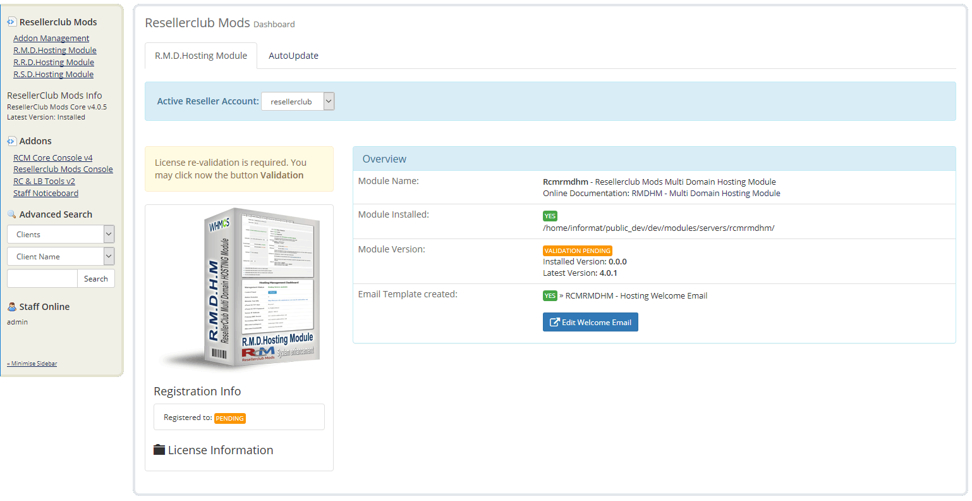972x501 pixels.
Task: Click the Registration Info heading
Action: point(197,392)
